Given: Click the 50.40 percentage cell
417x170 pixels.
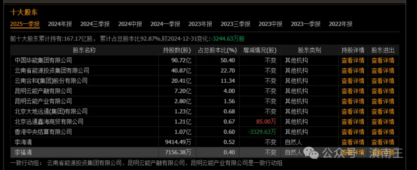Looking at the screenshot, I should 229,60.
